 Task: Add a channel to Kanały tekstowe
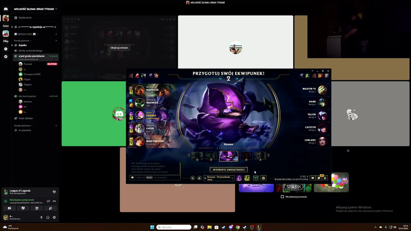coord(56,126)
